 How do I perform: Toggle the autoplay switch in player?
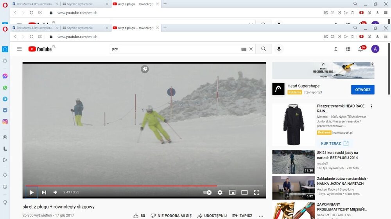click(207, 193)
